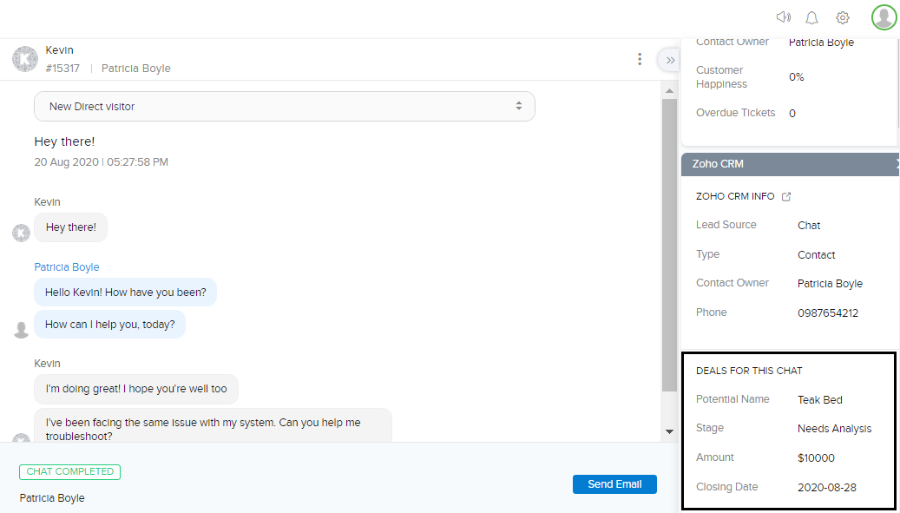Image resolution: width=900 pixels, height=513 pixels.
Task: Open the New Direct visitor dropdown
Action: click(x=285, y=106)
